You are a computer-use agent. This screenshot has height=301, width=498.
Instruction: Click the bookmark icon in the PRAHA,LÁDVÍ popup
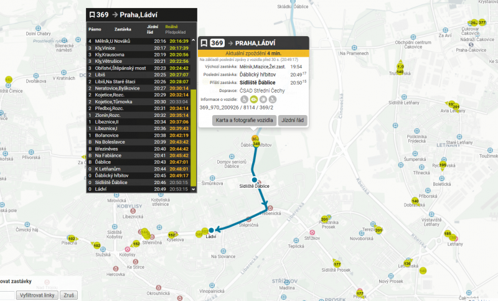(x=204, y=43)
